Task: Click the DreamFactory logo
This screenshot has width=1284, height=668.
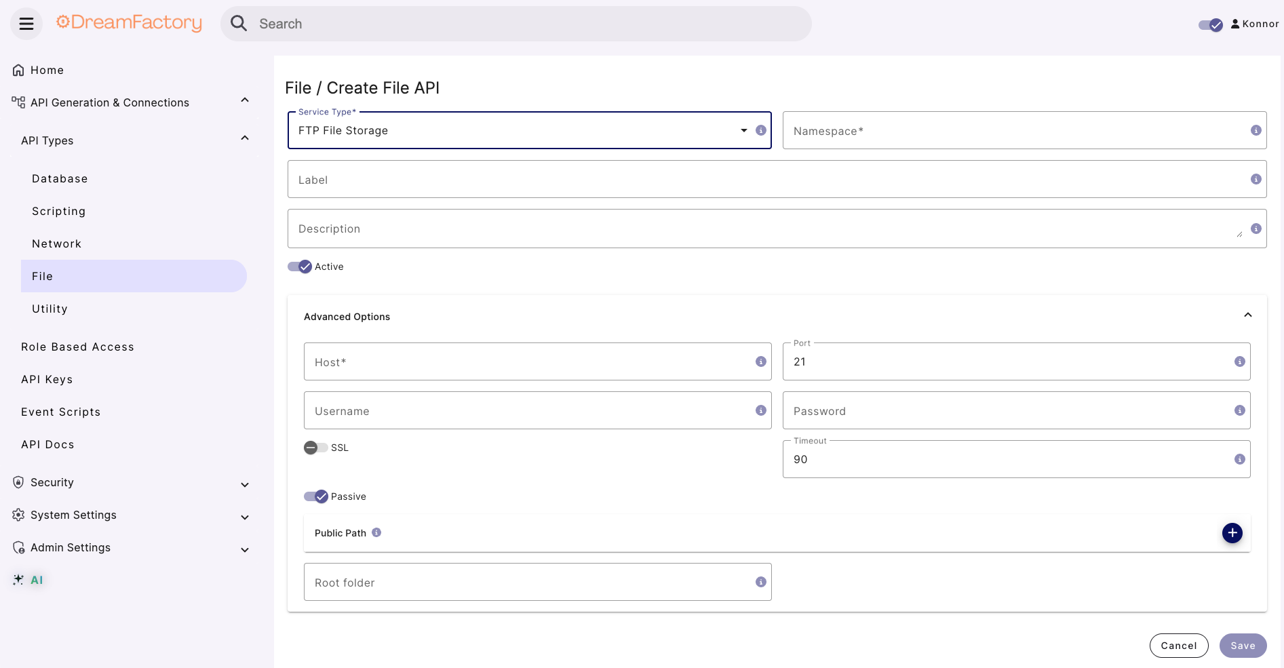Action: (x=129, y=22)
